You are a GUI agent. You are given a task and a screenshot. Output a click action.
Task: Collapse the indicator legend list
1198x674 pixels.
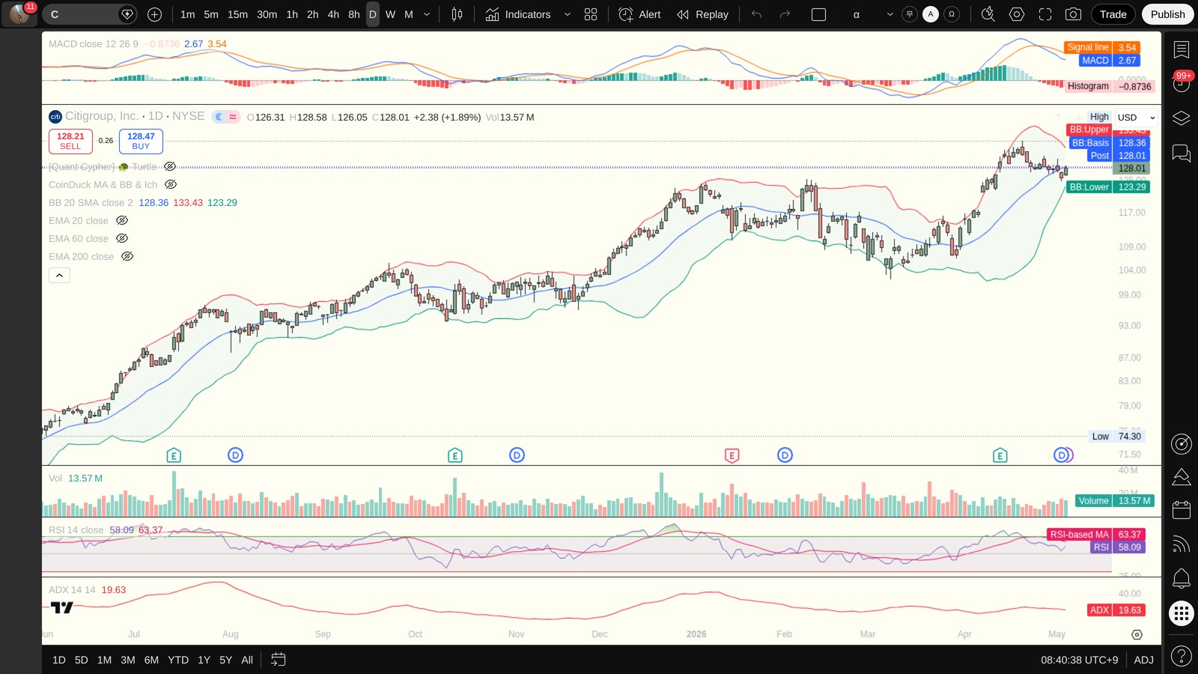point(60,276)
